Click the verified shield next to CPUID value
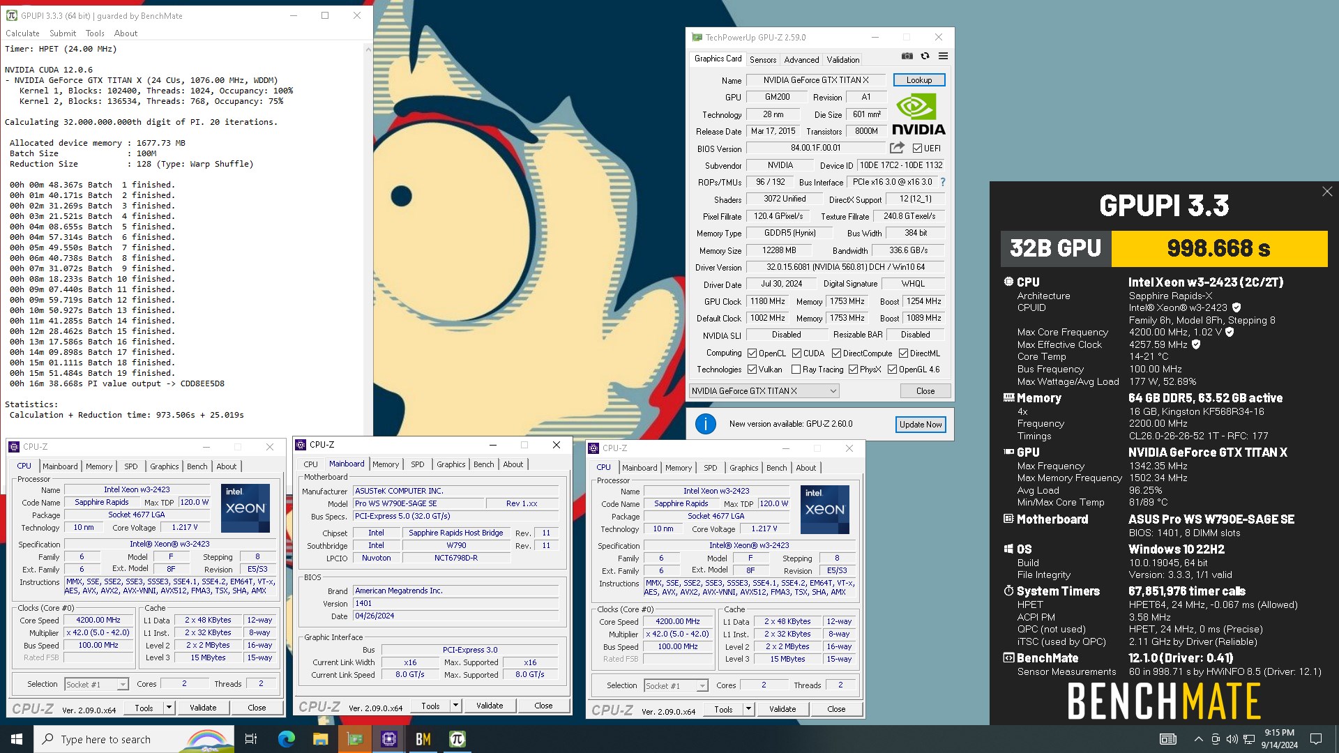The image size is (1339, 753). click(x=1236, y=307)
